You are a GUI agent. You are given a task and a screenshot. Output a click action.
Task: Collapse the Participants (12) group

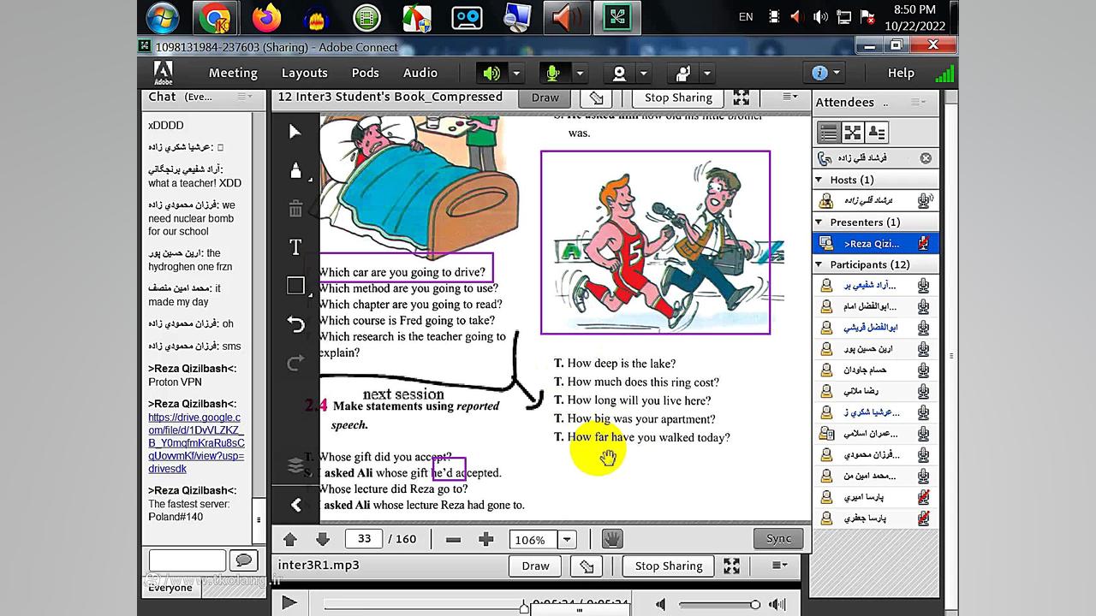point(819,264)
